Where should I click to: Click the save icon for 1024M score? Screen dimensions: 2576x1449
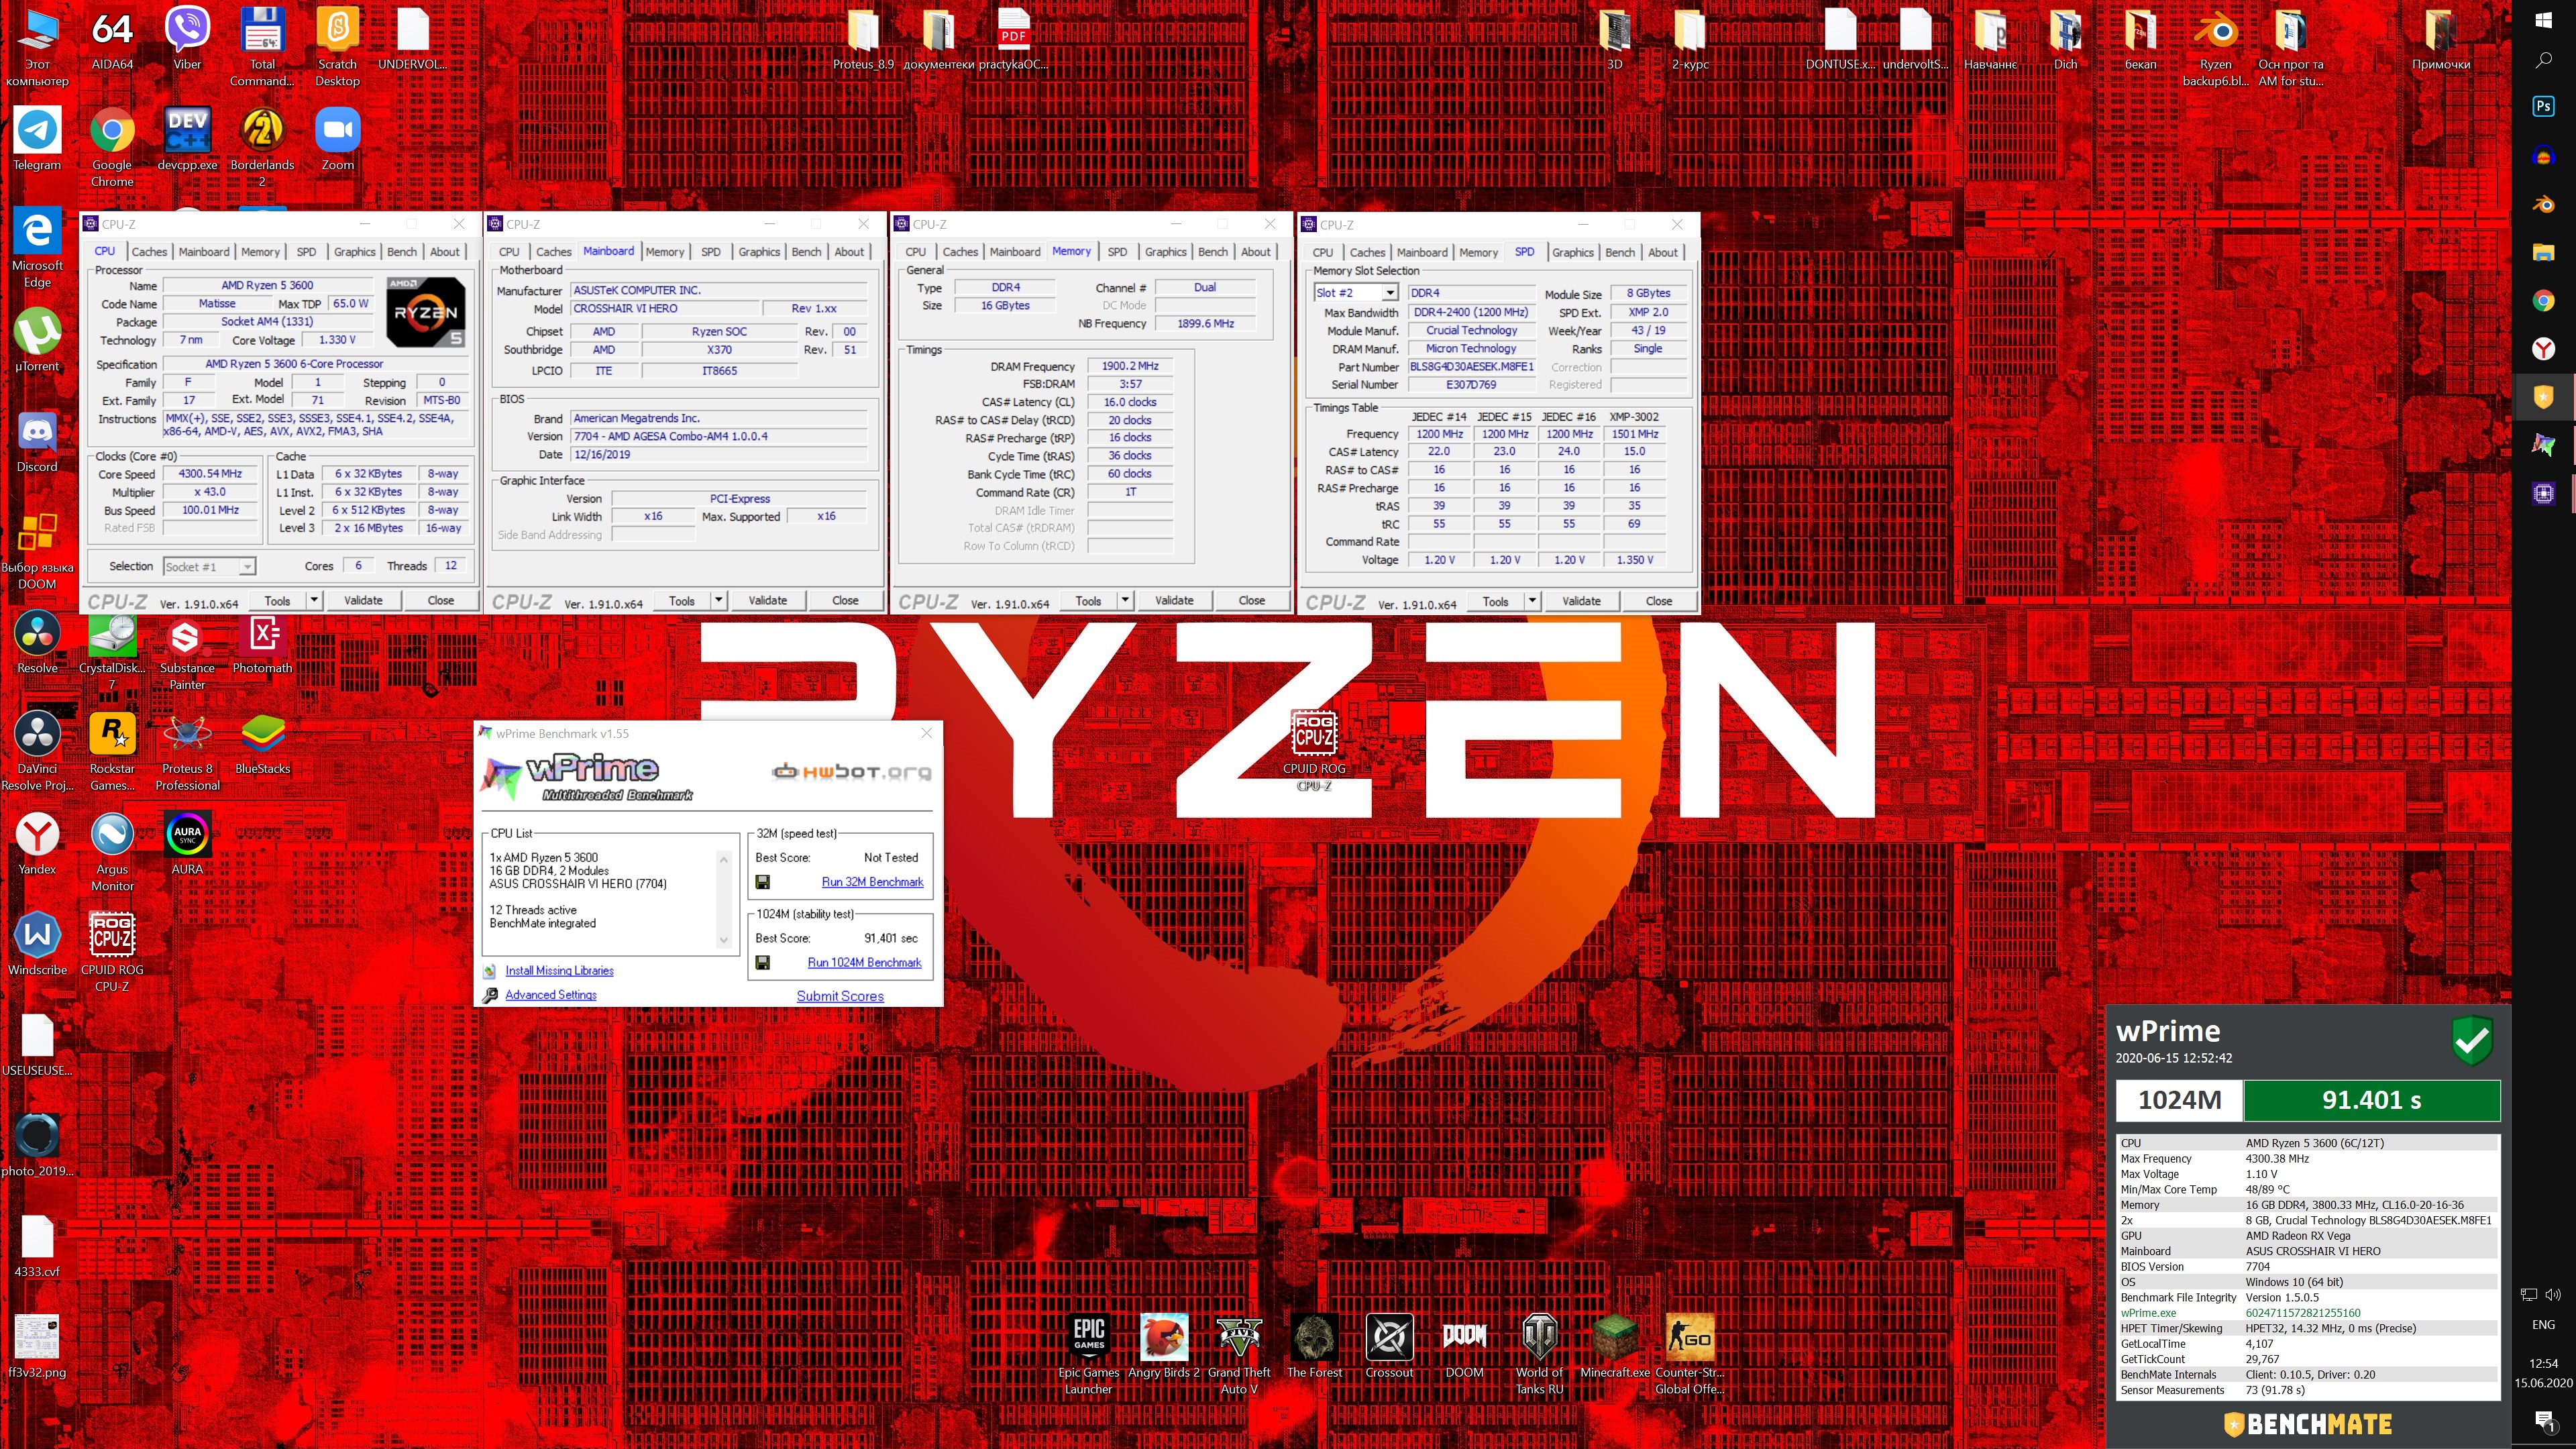(762, 962)
